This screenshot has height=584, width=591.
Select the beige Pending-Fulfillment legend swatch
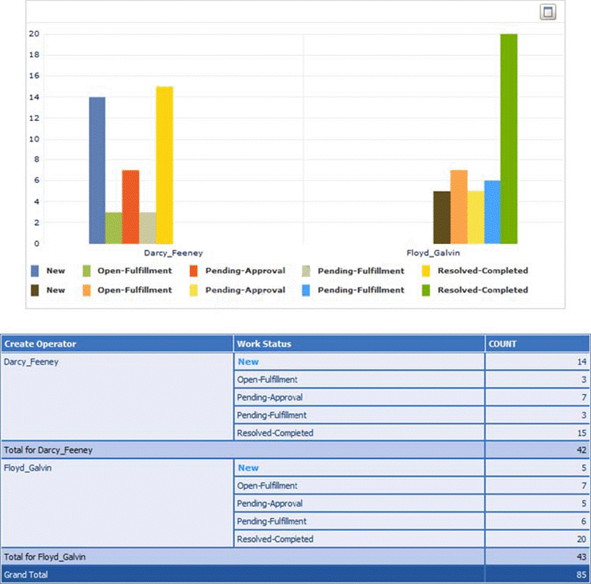tap(306, 271)
